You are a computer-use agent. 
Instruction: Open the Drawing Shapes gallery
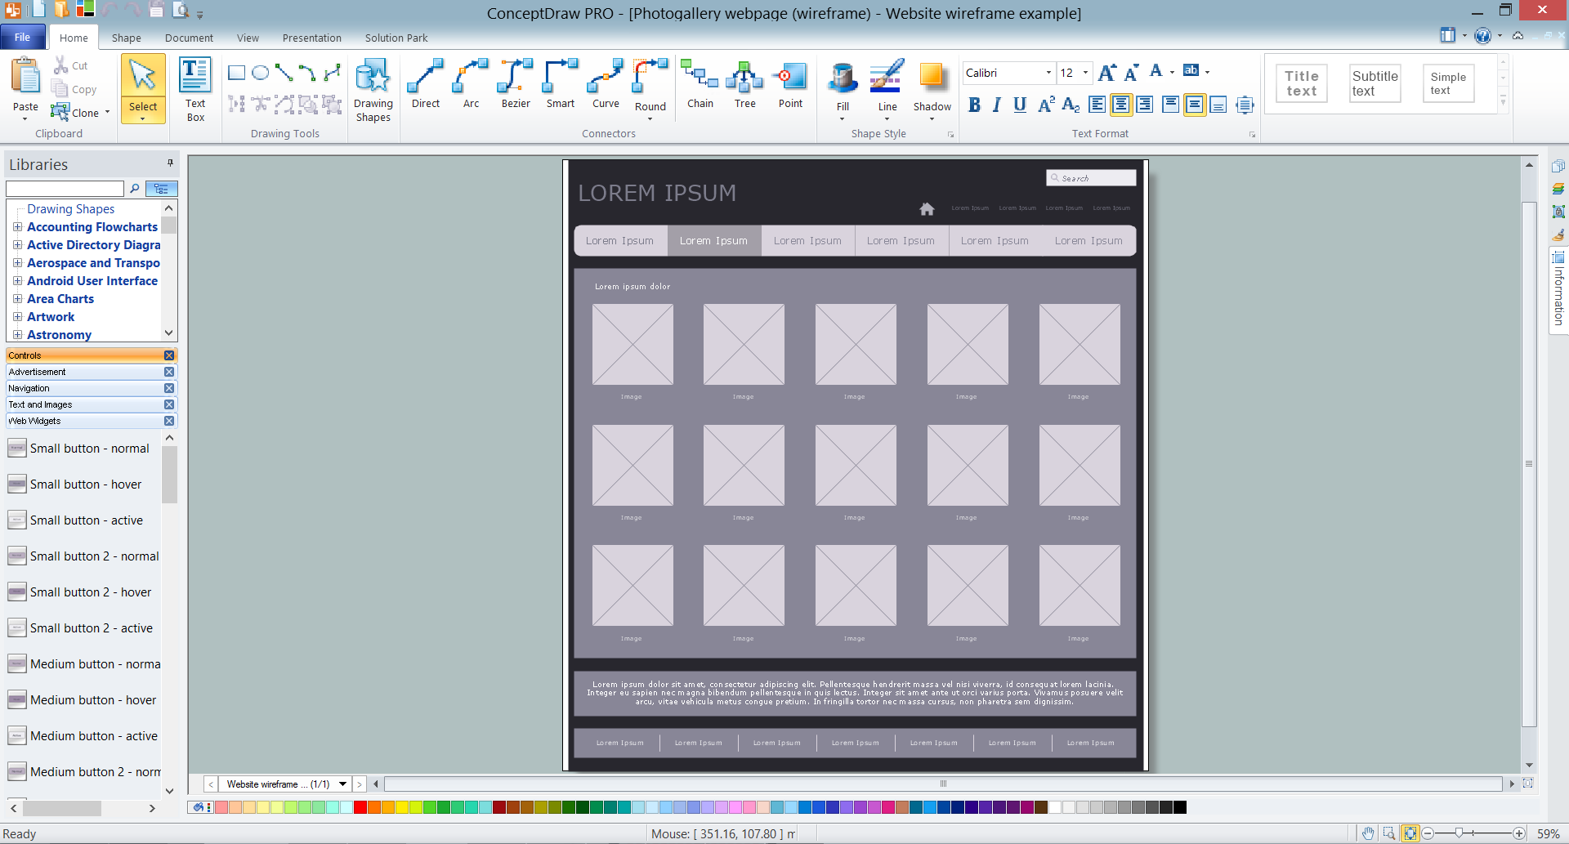pos(373,86)
